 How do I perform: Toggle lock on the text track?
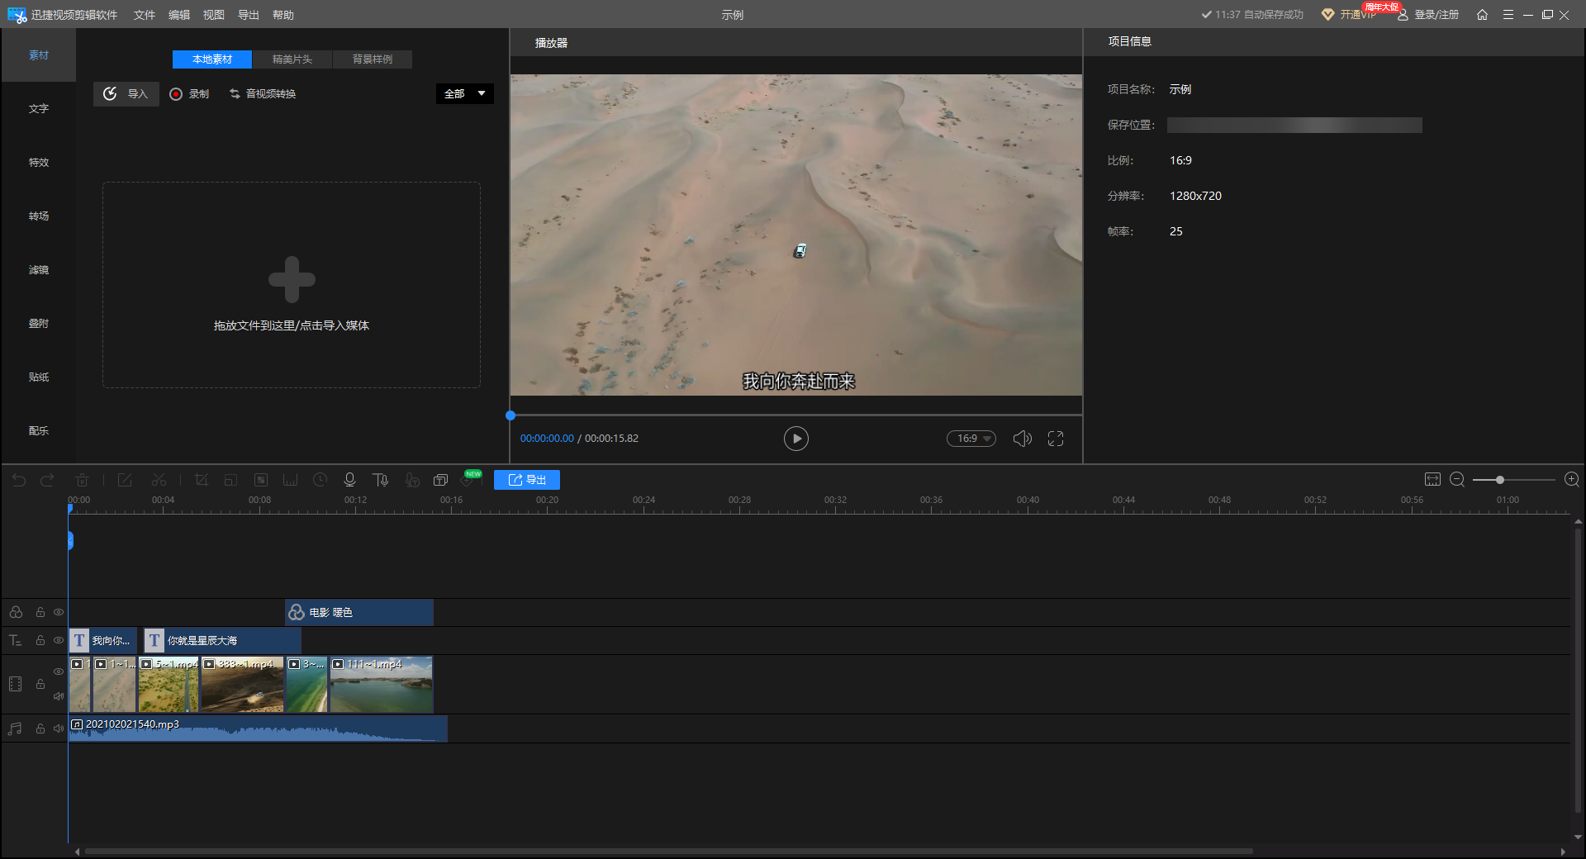tap(40, 640)
